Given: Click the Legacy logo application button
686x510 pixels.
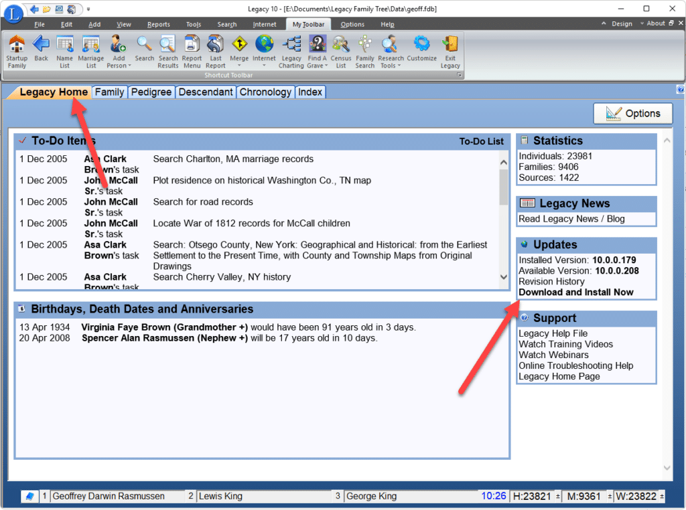Looking at the screenshot, I should pyautogui.click(x=13, y=13).
